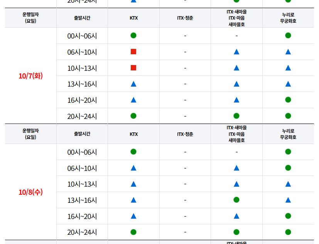
Task: Click green circle for 10/8 ITX-새마을 20시~24시
Action: (x=236, y=232)
